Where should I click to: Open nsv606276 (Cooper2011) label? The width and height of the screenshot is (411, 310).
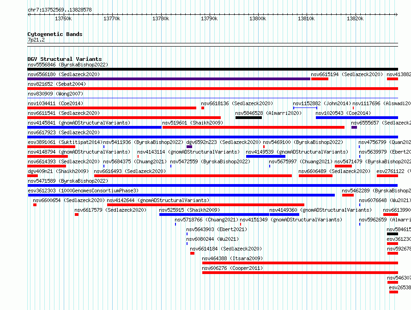point(232,268)
